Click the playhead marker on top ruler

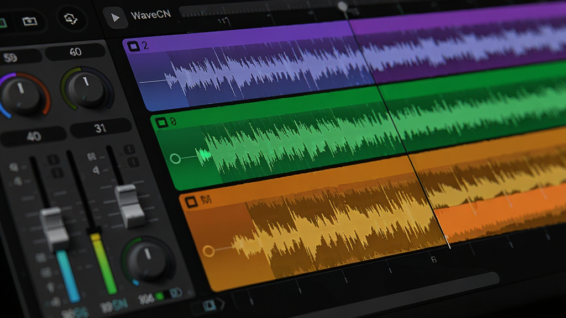342,6
